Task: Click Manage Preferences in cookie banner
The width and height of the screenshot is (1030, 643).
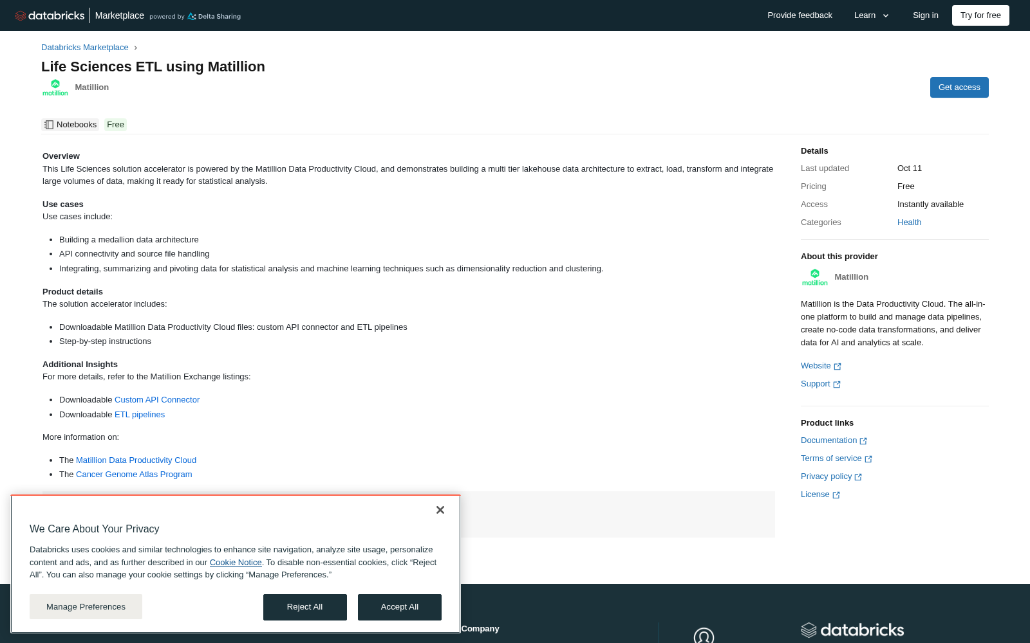Action: 86,607
